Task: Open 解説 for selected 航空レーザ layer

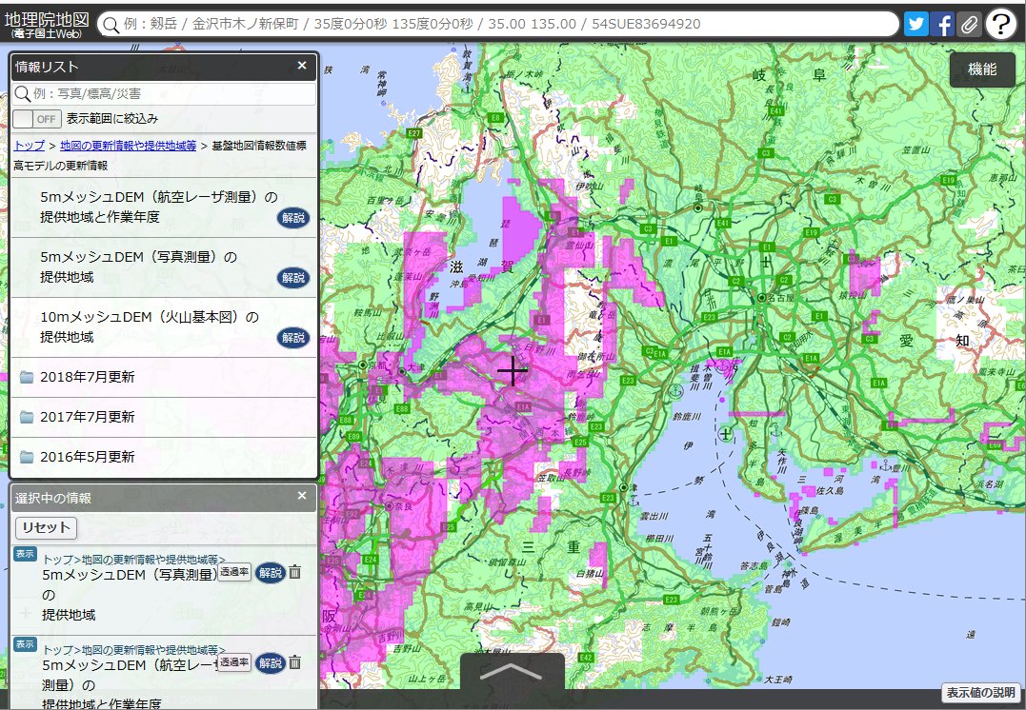Action: click(x=271, y=663)
